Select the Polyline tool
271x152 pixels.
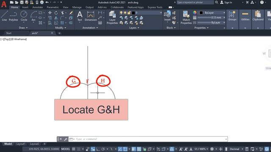pyautogui.click(x=13, y=16)
